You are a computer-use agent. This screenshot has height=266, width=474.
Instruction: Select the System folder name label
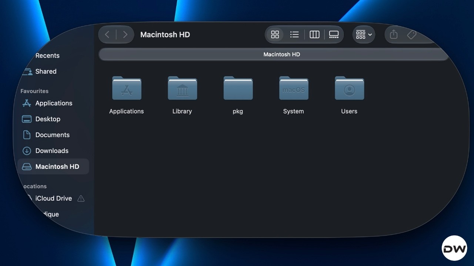[x=294, y=111]
